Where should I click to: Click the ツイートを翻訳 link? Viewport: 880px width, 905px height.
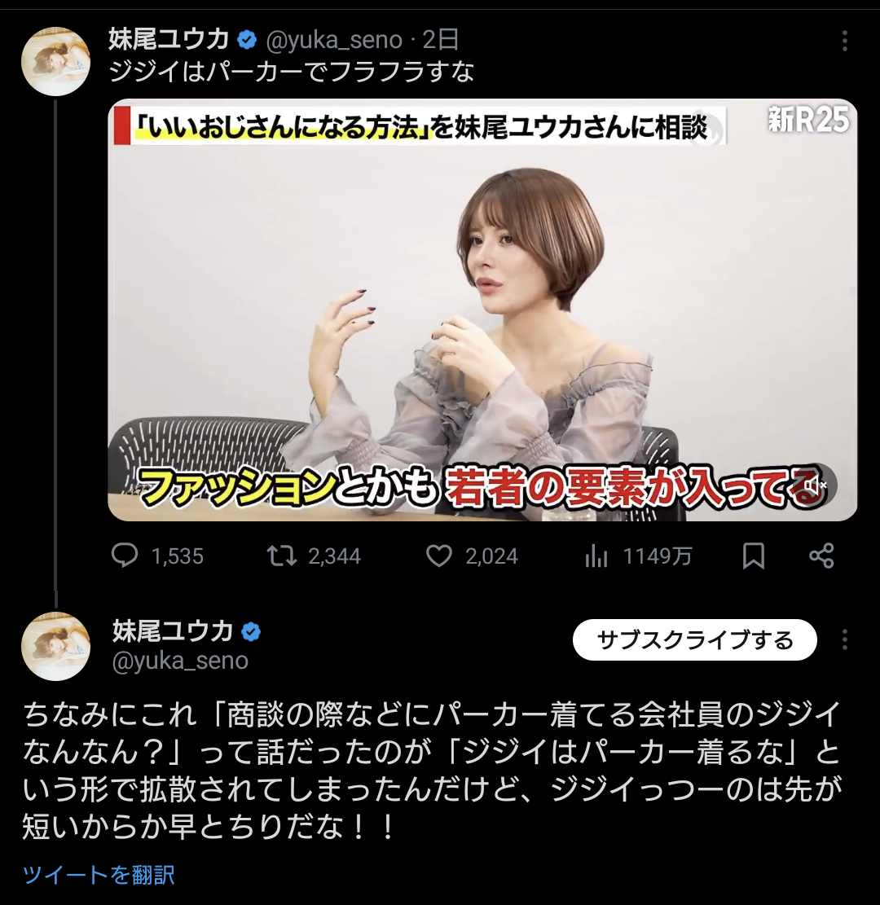point(99,874)
